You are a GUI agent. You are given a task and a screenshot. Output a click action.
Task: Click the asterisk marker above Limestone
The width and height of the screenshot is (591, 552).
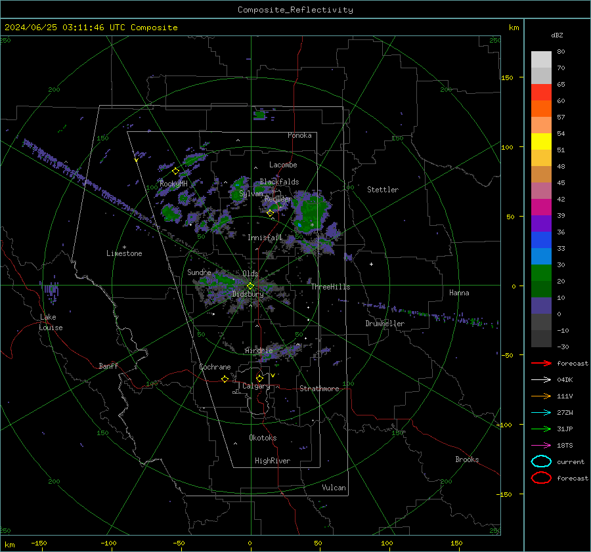(124, 247)
